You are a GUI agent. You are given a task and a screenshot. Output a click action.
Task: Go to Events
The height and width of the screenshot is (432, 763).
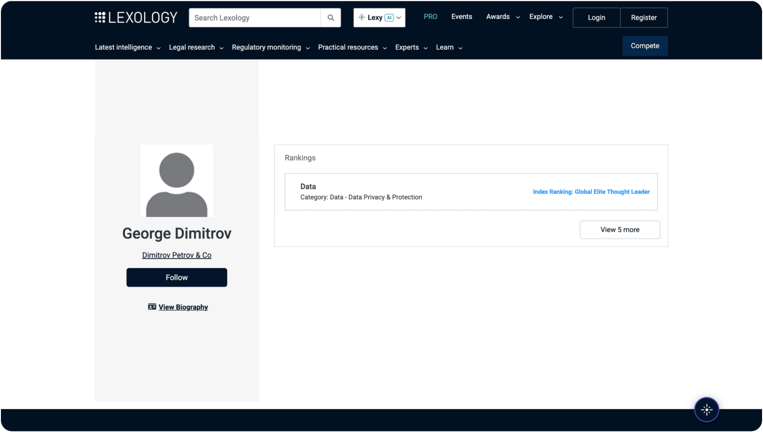tap(461, 17)
